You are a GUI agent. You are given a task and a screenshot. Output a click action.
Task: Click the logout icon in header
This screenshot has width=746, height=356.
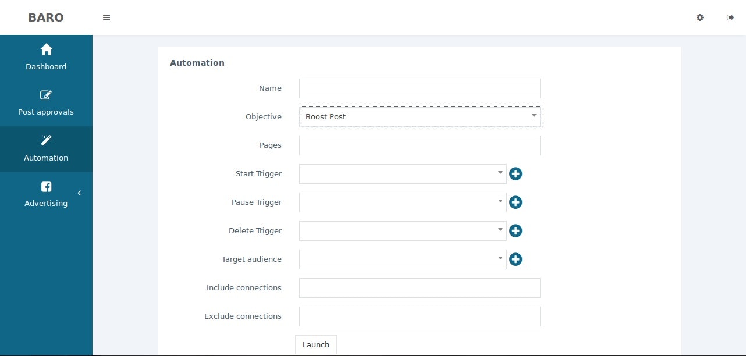coord(730,17)
